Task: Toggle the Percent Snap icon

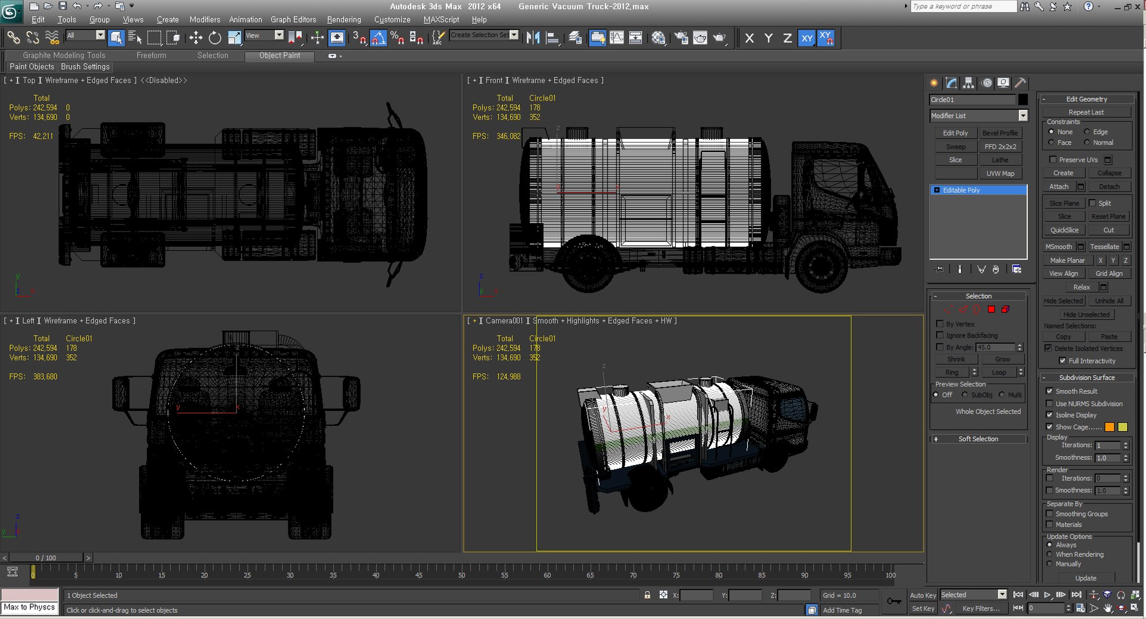Action: [x=398, y=38]
